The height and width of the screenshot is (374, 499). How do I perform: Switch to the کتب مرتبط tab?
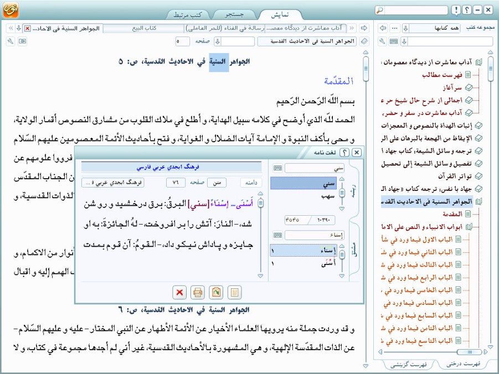coord(188,14)
